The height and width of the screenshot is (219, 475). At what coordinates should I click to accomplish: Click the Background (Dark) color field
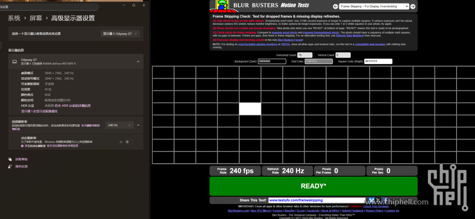tap(272, 61)
